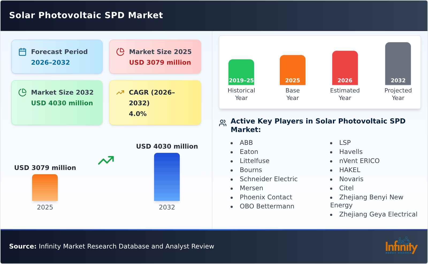Select the pie chart icon near Market Size 2025
This screenshot has width=428, height=264.
120,52
